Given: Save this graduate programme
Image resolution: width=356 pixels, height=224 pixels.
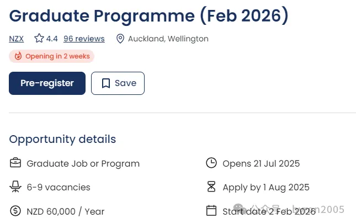Looking at the screenshot, I should (x=118, y=83).
